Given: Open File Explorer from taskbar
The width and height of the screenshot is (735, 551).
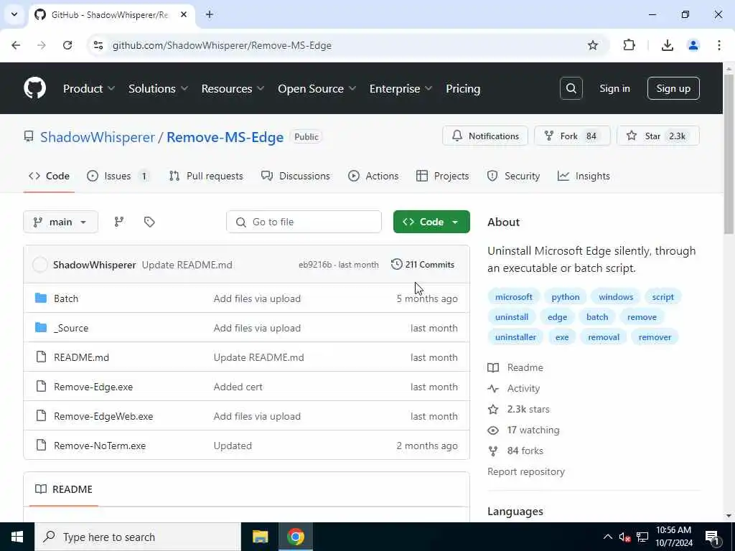Looking at the screenshot, I should [260, 537].
